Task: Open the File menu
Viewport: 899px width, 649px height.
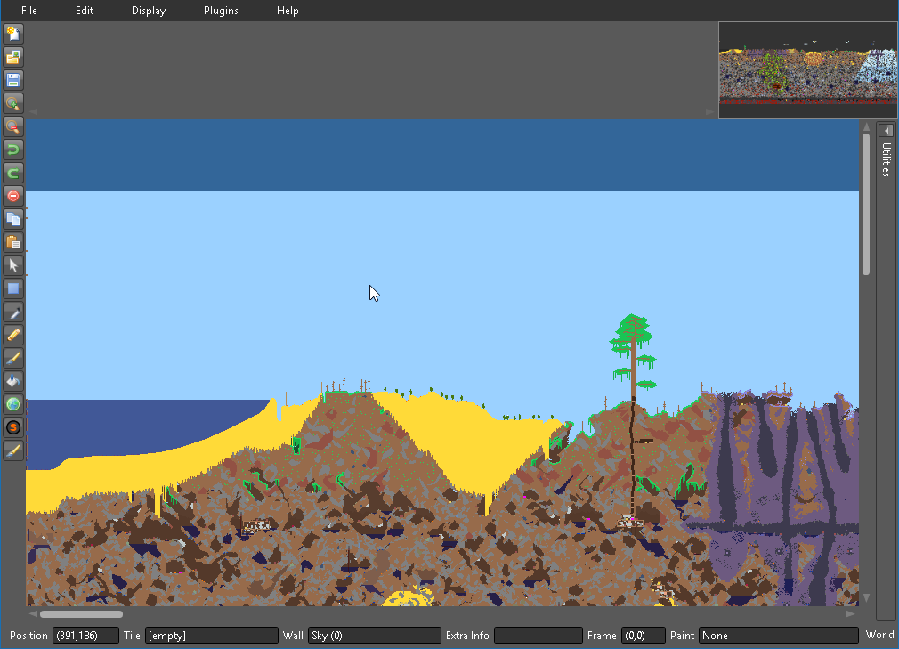Action: pos(29,11)
